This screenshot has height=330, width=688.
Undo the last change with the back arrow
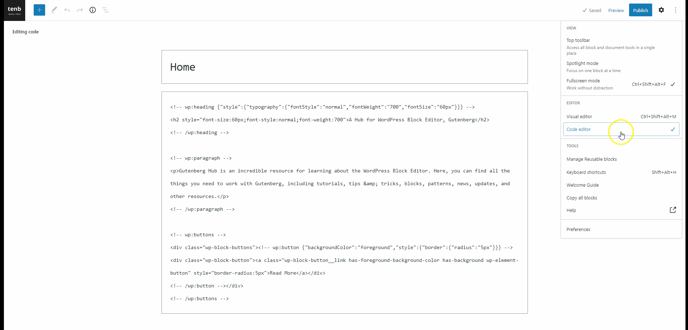[x=67, y=10]
